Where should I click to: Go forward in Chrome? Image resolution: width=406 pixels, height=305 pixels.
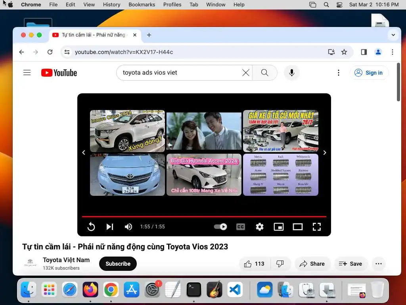pyautogui.click(x=36, y=52)
